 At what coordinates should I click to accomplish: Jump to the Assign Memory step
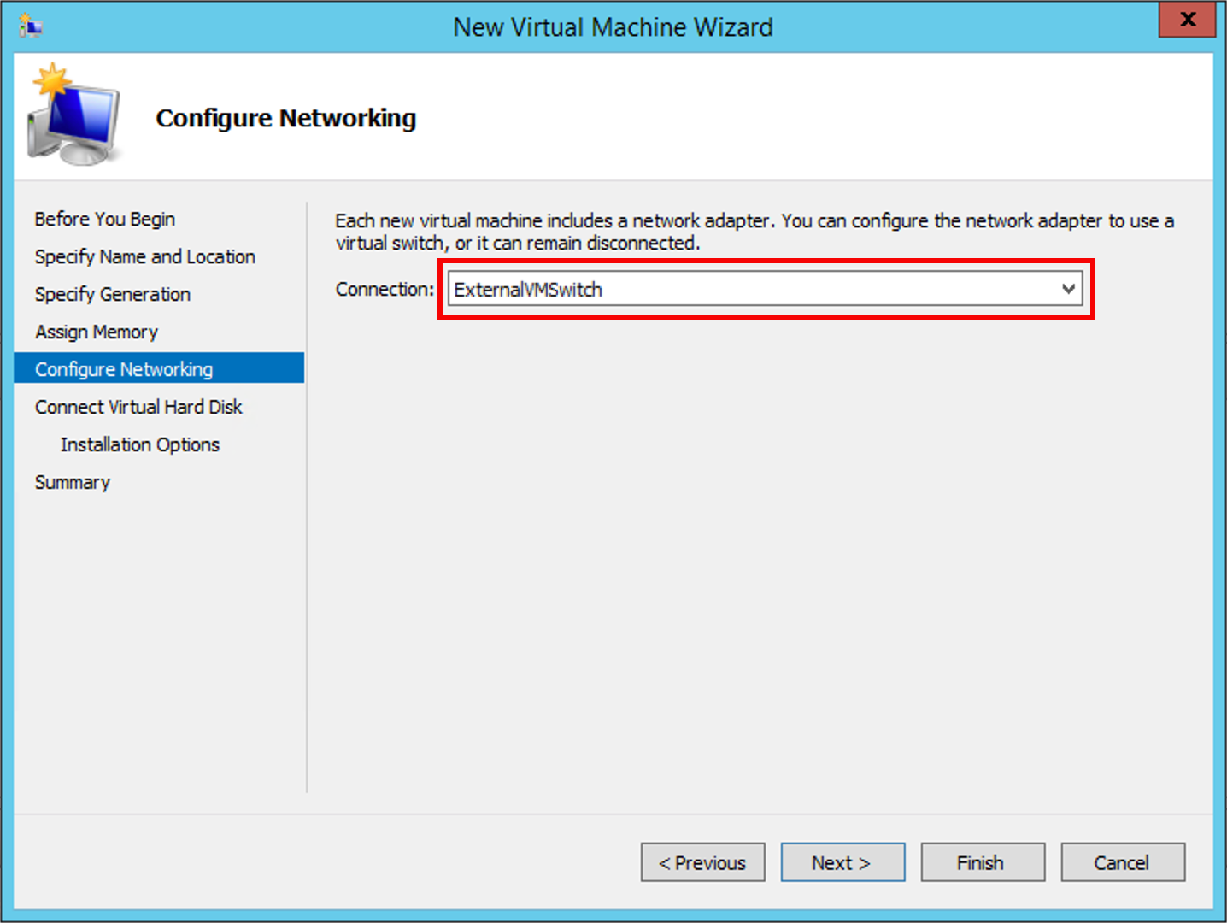click(97, 332)
